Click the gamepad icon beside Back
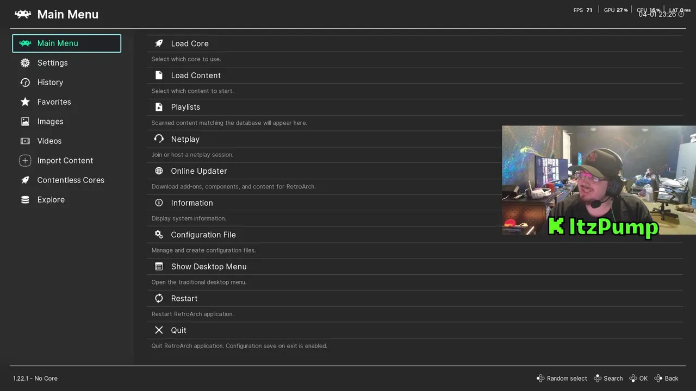Viewport: 696px width, 391px height. point(658,379)
